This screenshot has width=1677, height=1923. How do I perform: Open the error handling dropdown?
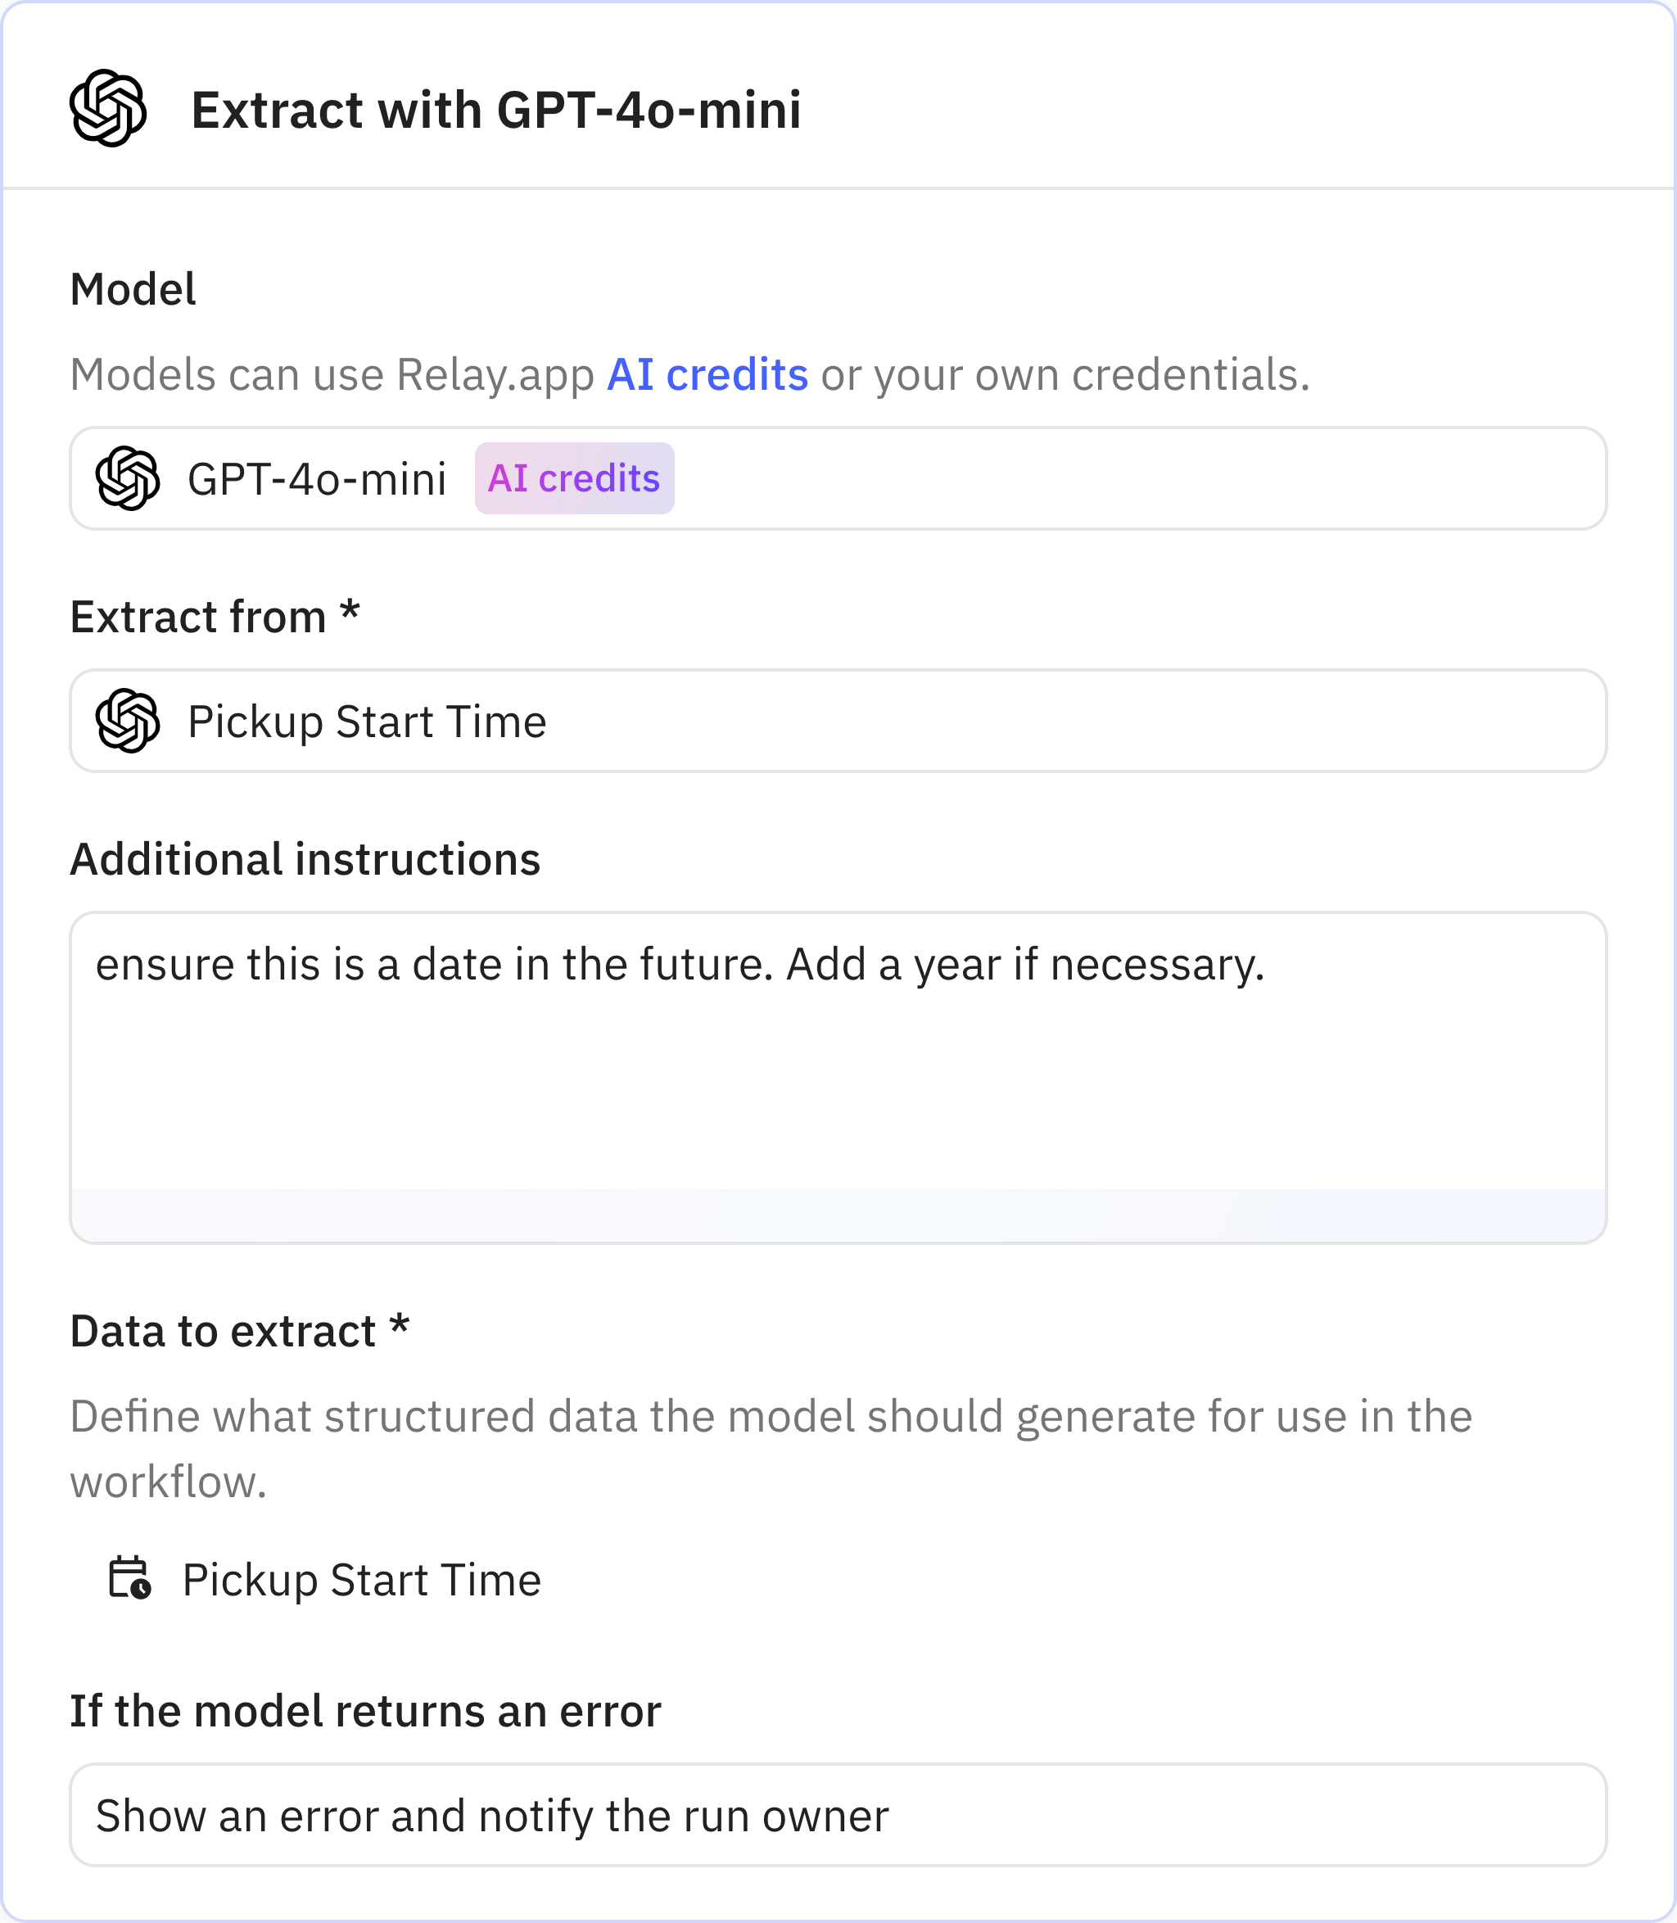coord(838,1816)
